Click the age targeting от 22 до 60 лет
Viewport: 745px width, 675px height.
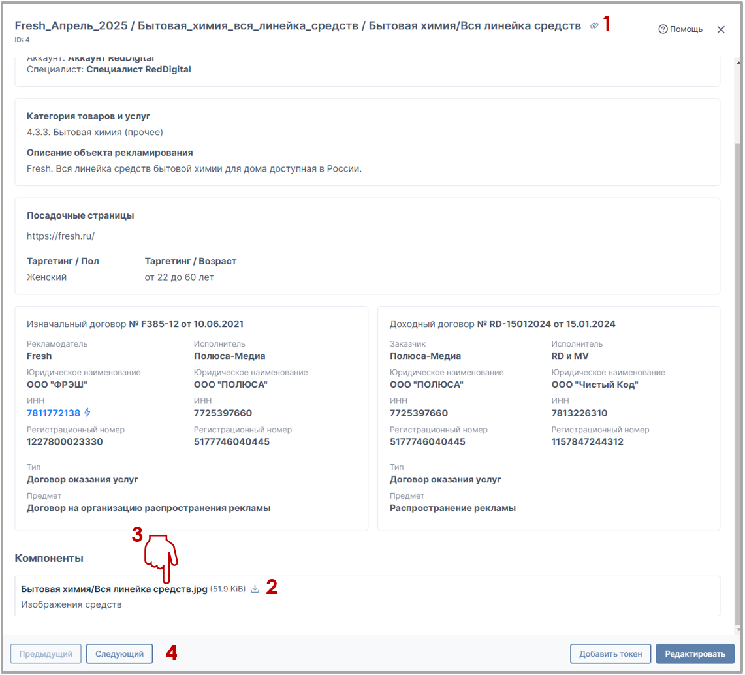pyautogui.click(x=179, y=277)
